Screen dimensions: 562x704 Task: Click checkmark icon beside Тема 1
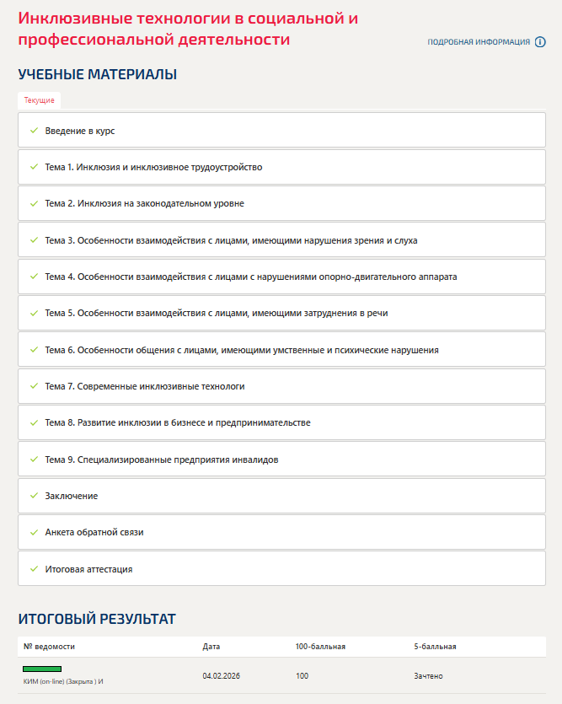pyautogui.click(x=34, y=167)
